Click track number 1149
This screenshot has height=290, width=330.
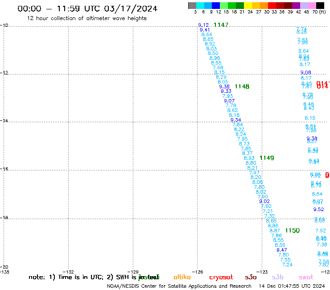pos(267,158)
